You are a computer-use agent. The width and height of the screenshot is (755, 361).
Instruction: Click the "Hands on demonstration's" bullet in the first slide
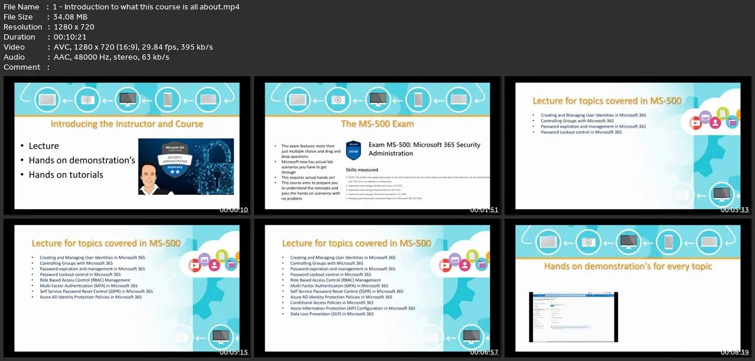(82, 160)
